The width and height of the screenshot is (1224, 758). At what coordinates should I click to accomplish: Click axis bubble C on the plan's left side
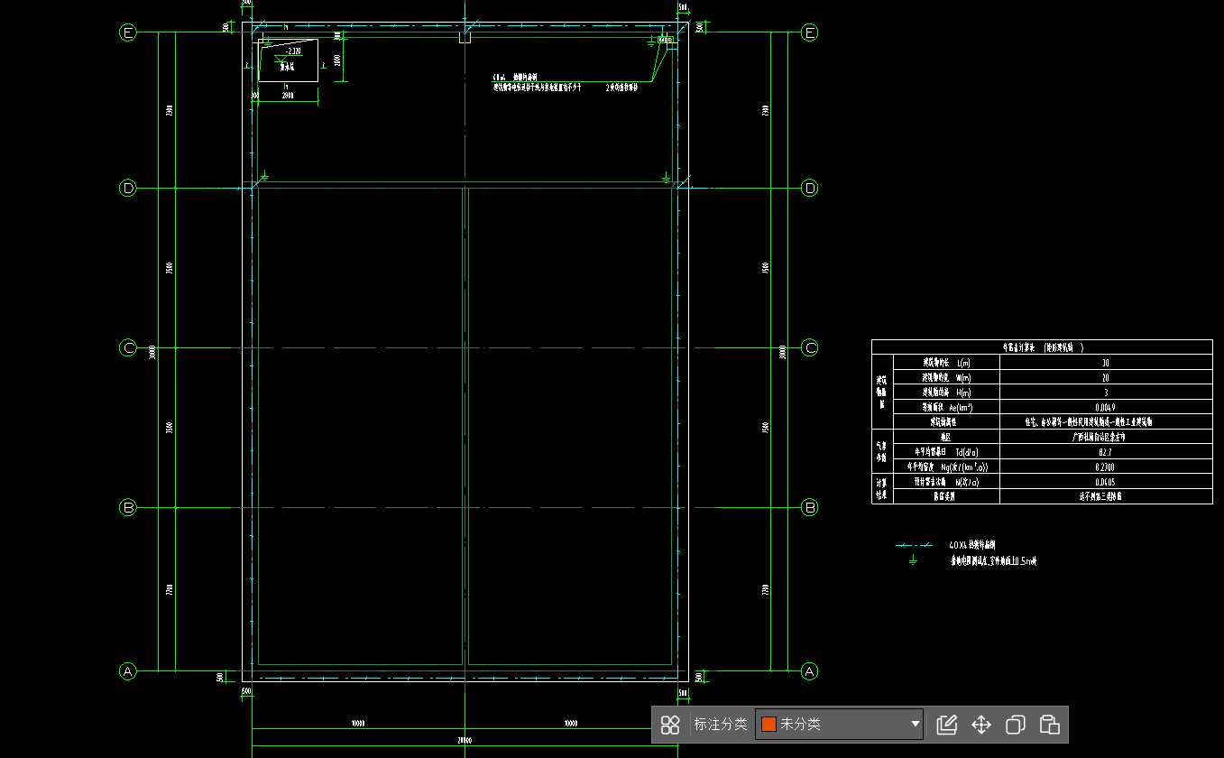(x=128, y=348)
